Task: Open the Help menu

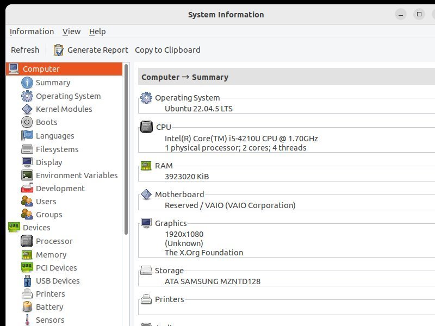Action: (x=97, y=32)
